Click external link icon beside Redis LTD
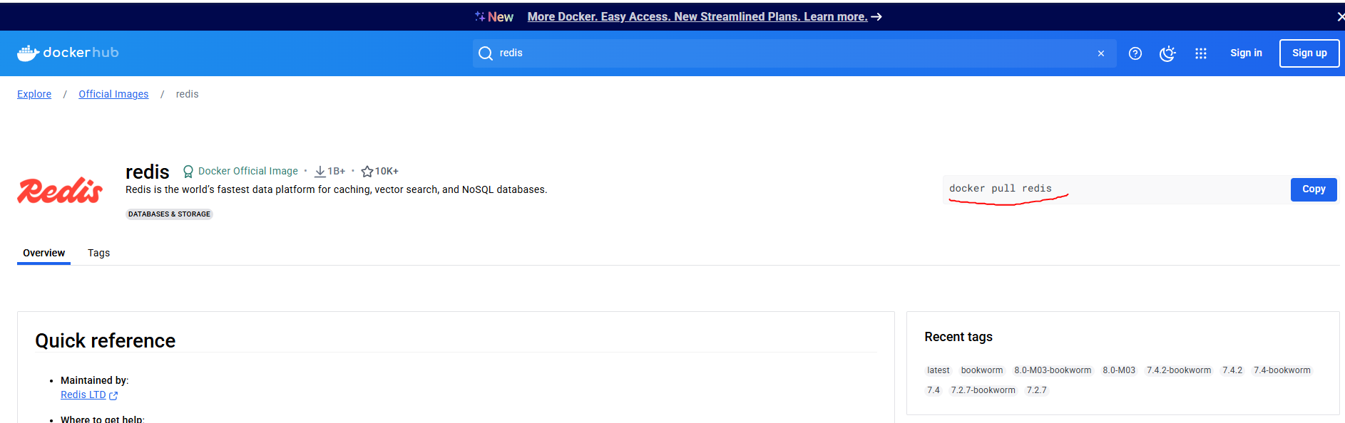The width and height of the screenshot is (1345, 423). point(113,395)
